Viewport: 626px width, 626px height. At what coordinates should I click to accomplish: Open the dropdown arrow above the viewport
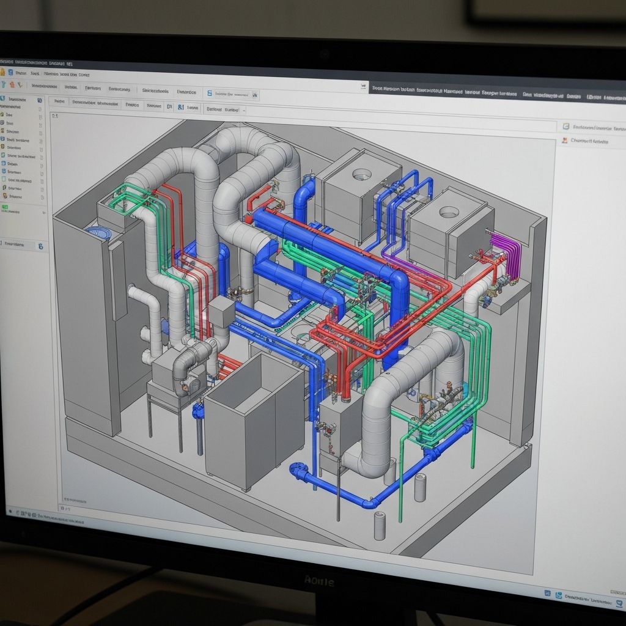coord(244,111)
